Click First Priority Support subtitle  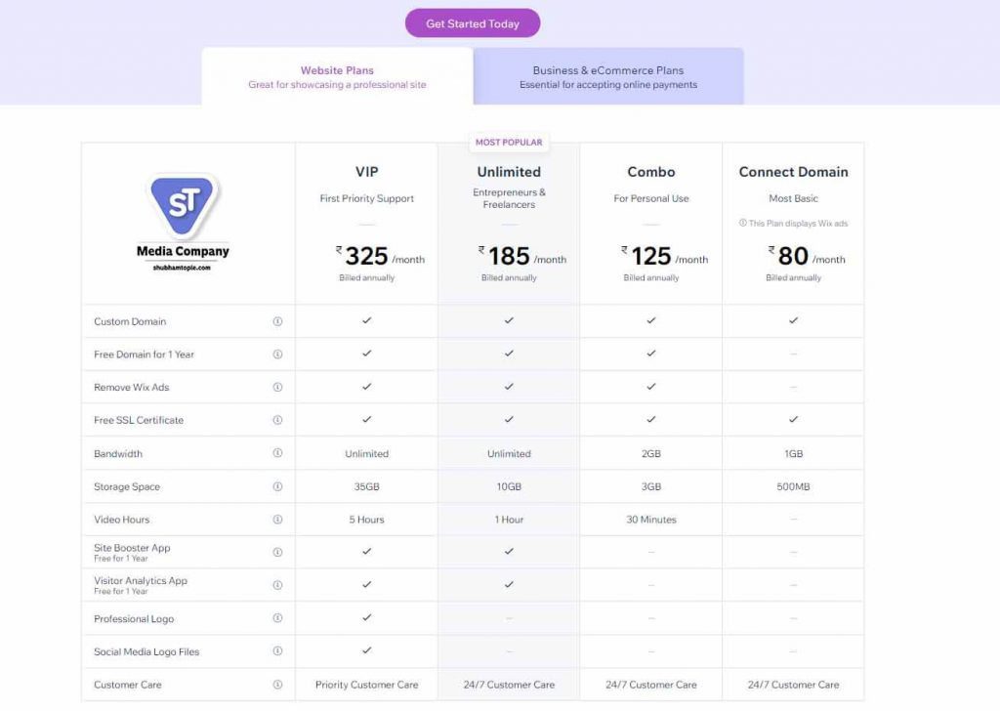pyautogui.click(x=367, y=198)
